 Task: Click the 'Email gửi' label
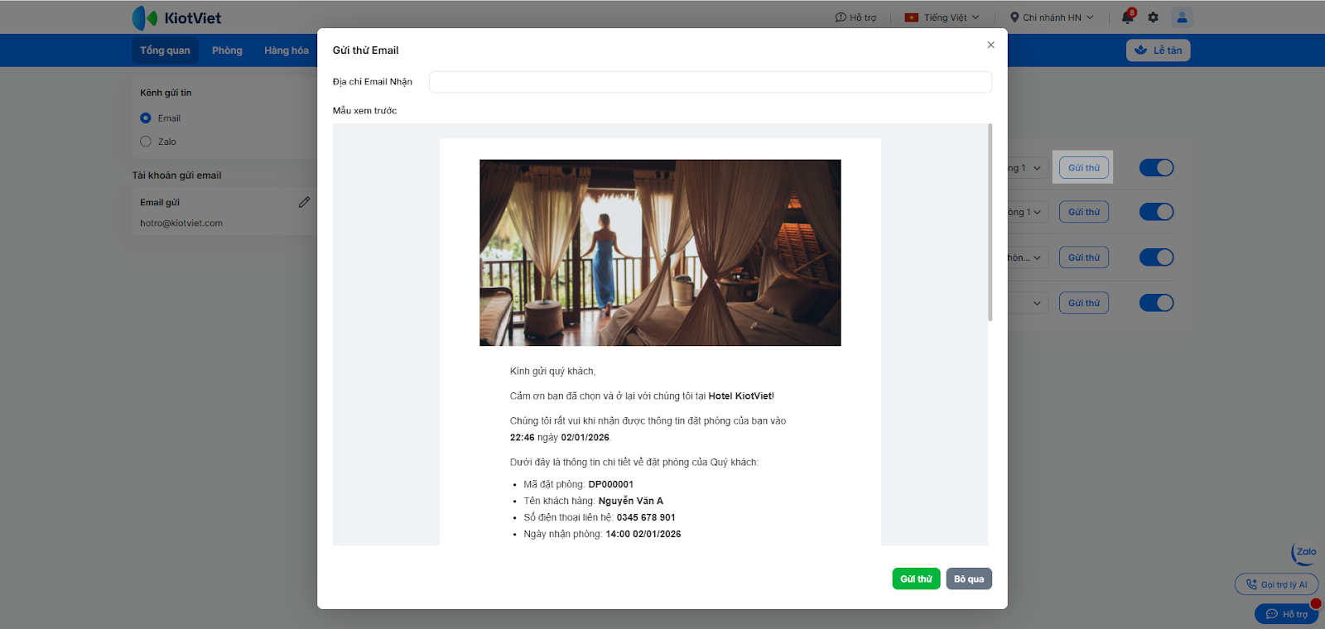pyautogui.click(x=160, y=203)
